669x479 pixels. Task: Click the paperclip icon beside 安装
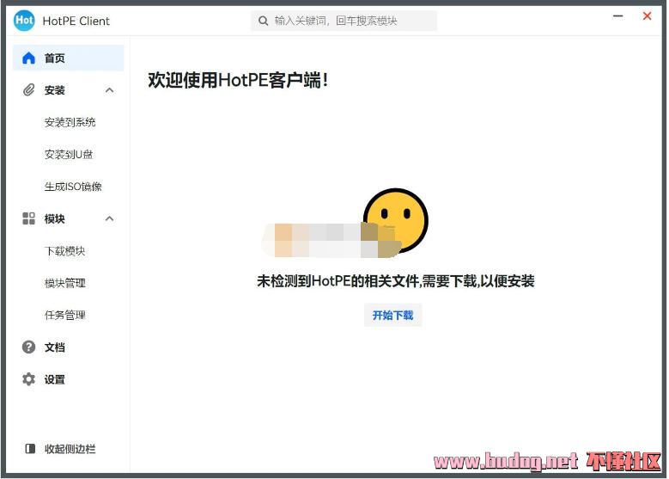pyautogui.click(x=28, y=89)
